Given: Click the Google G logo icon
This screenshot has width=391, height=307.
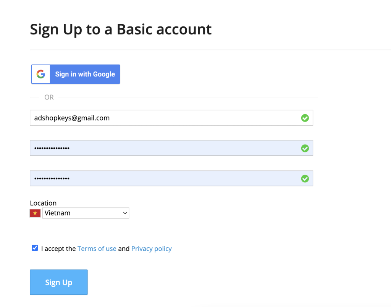Looking at the screenshot, I should 41,74.
